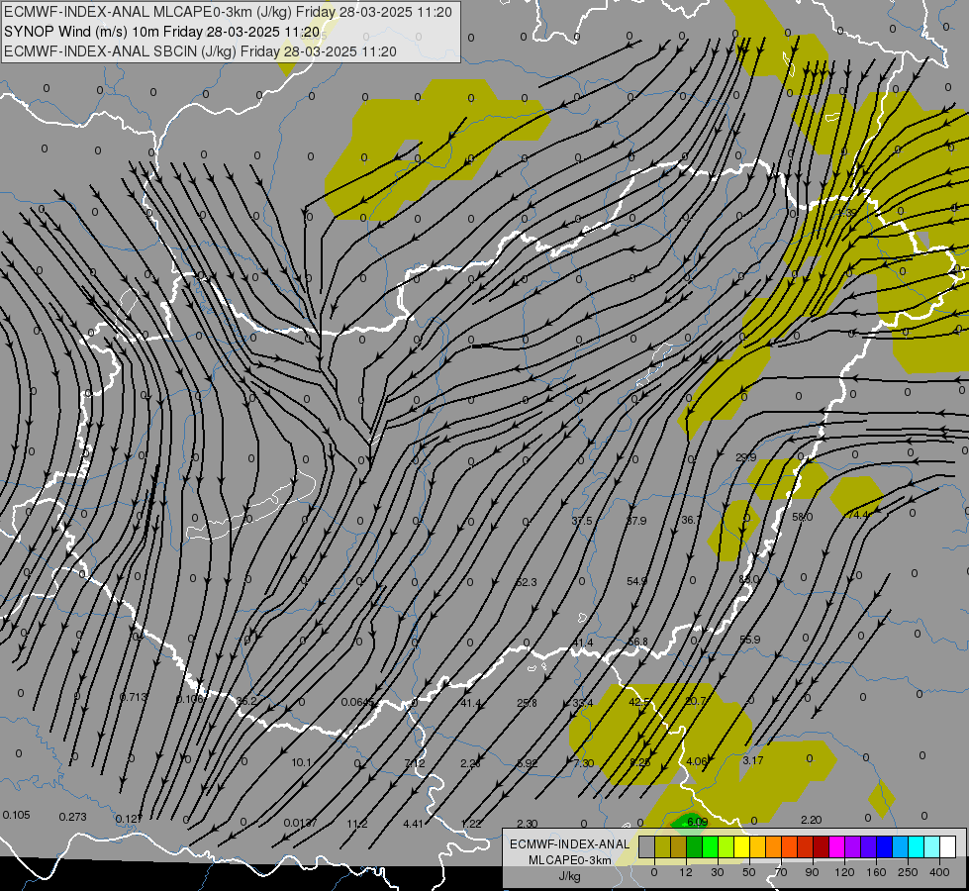The image size is (969, 891).
Task: Choose the bright cyan legend swatch
Action: tap(917, 846)
